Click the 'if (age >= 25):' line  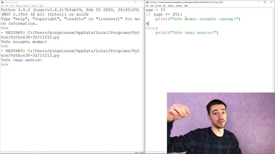coord(164,15)
